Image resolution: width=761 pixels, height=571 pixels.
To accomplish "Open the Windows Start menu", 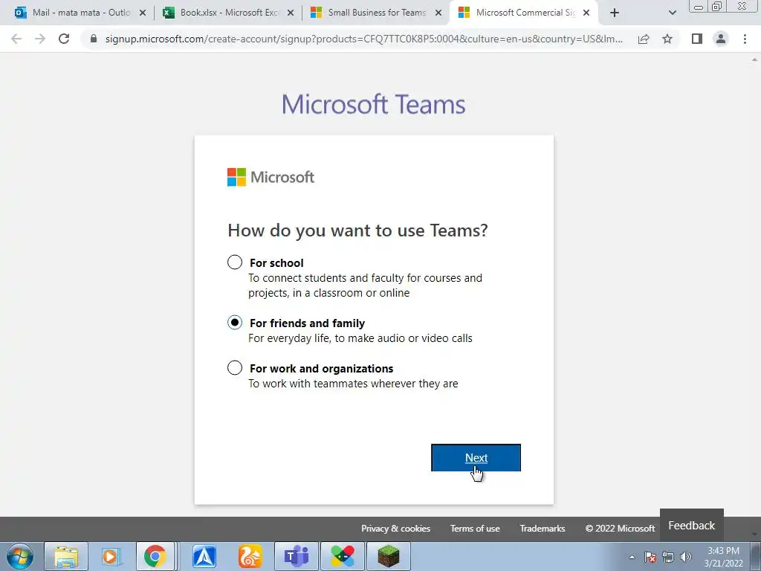I will pyautogui.click(x=20, y=556).
